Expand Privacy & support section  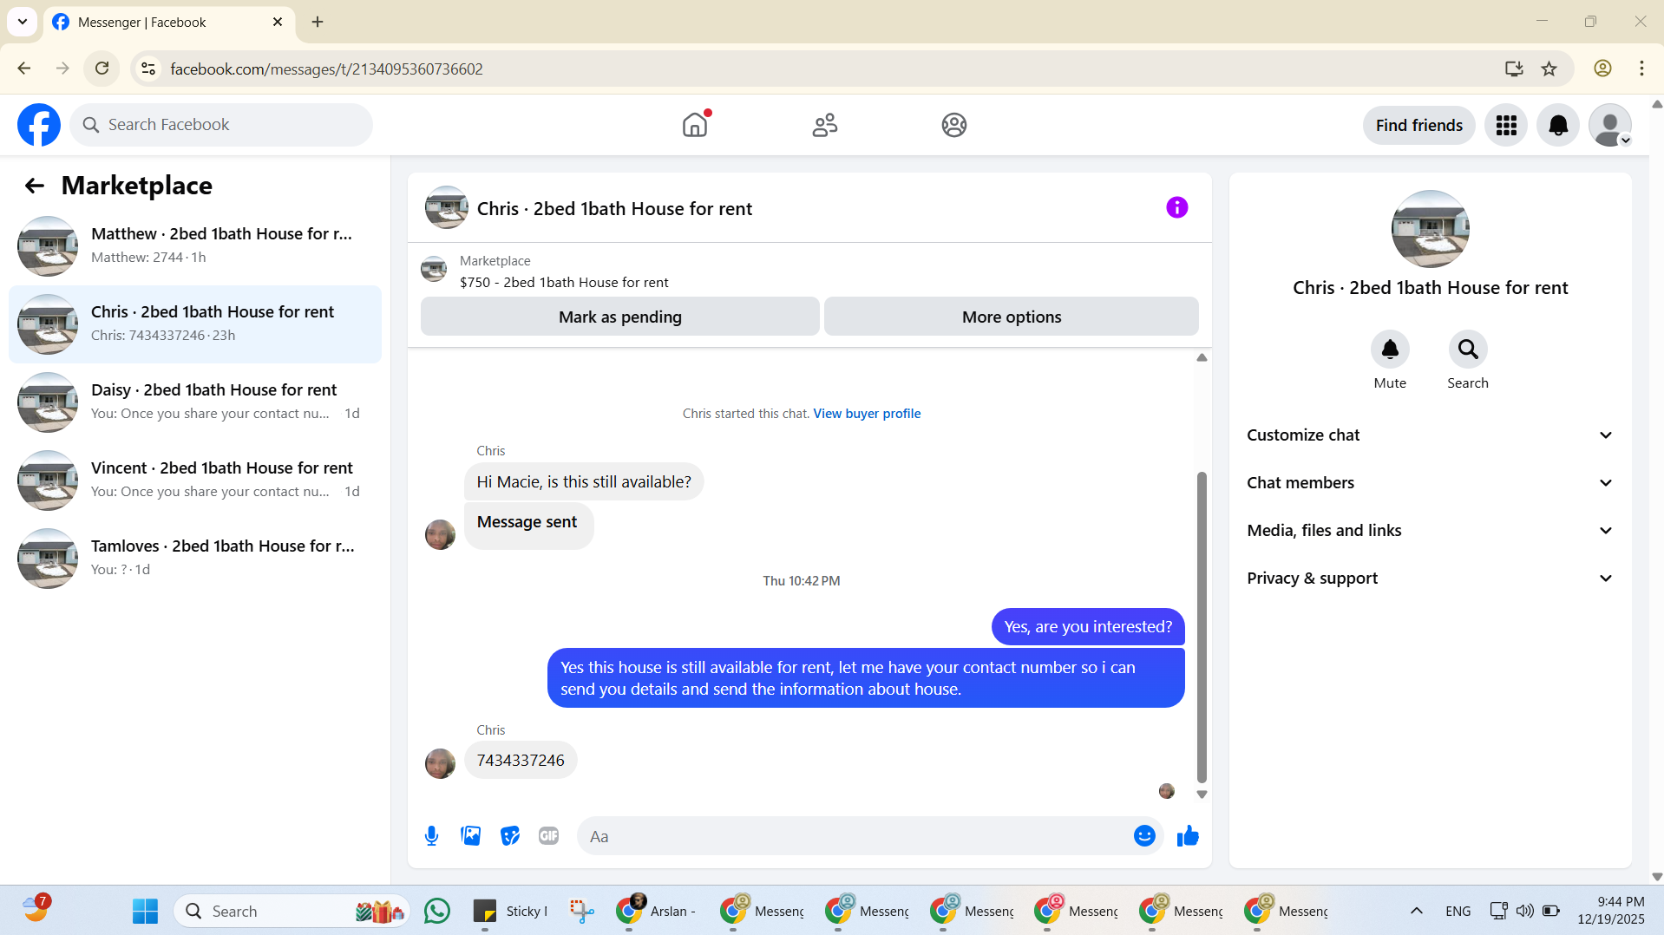coord(1430,579)
